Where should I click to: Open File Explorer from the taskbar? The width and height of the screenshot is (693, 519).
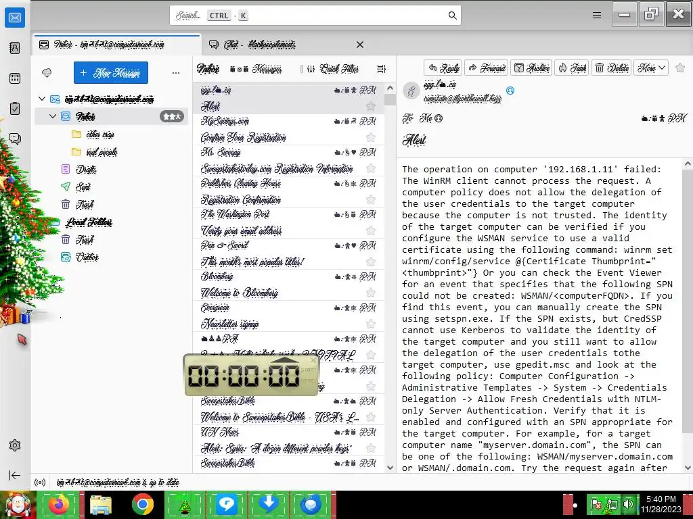(x=101, y=504)
